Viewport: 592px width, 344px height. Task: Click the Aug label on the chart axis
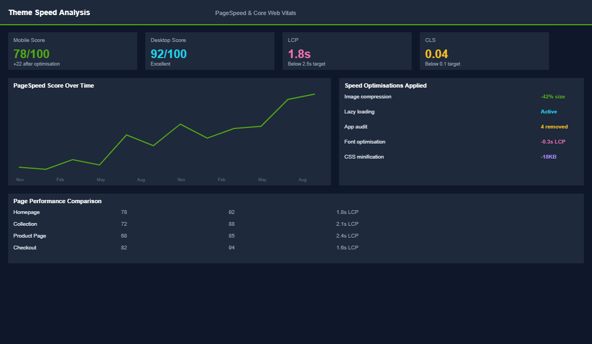[302, 180]
